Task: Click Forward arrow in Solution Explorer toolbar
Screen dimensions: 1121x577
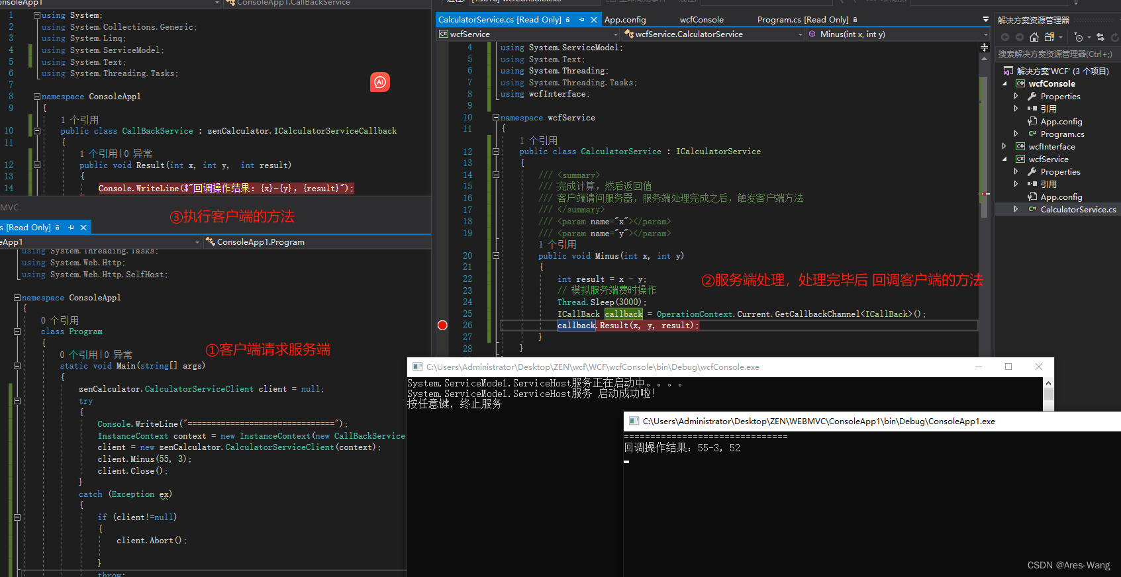Action: (x=1020, y=37)
